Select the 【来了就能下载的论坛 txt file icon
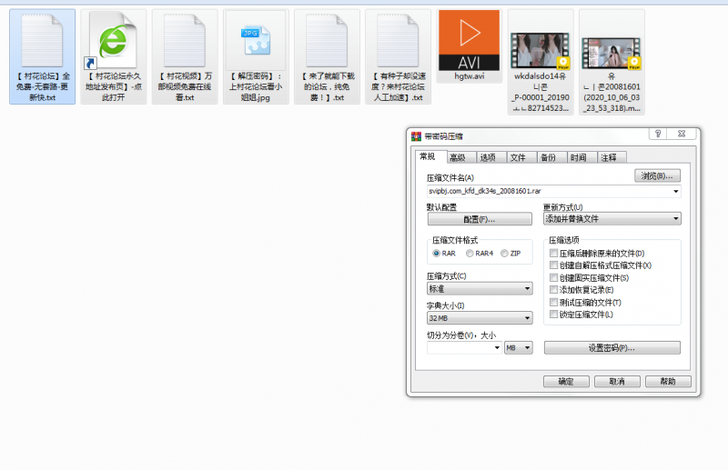 [327, 41]
